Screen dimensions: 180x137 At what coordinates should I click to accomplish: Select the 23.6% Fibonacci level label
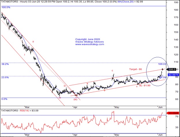tap(5, 77)
